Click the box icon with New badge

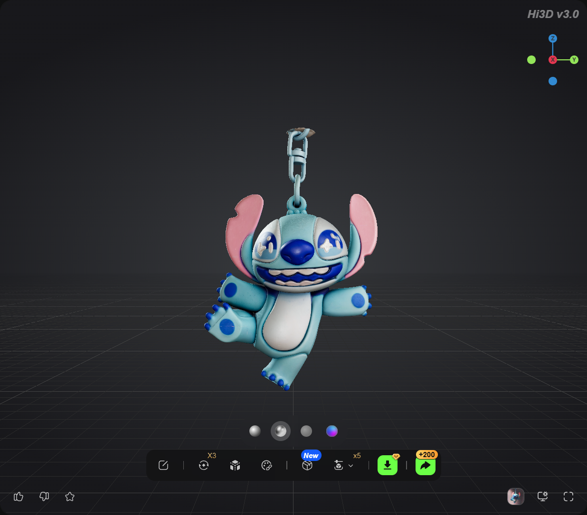307,465
